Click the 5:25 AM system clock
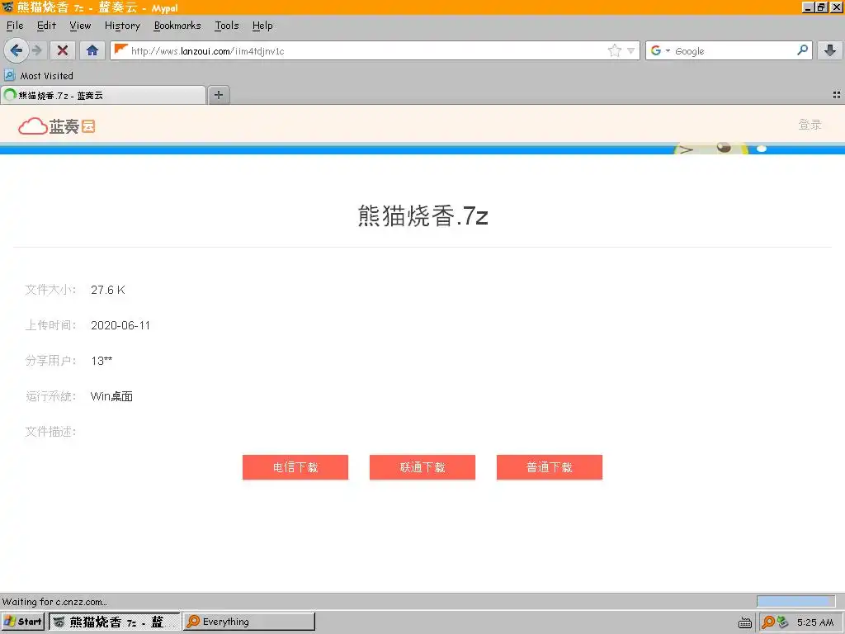 [815, 622]
